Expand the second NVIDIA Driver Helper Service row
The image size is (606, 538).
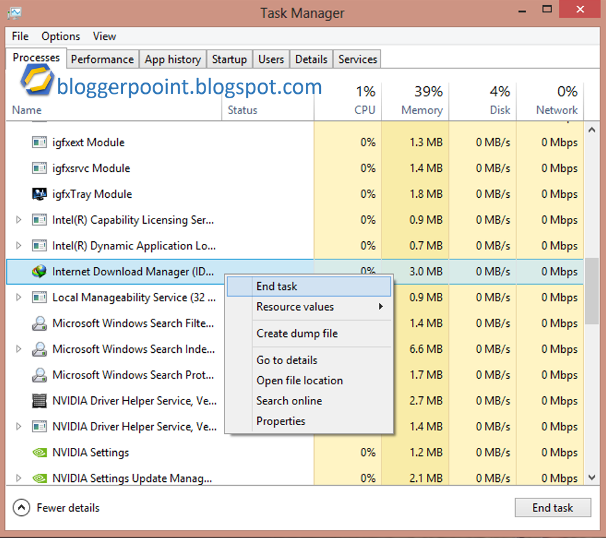18,426
